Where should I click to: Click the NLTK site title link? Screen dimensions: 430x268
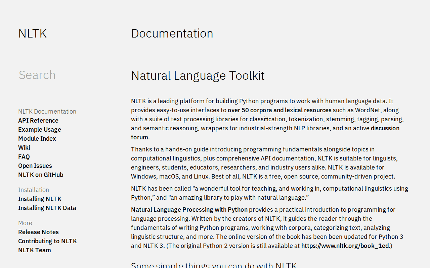pyautogui.click(x=32, y=33)
